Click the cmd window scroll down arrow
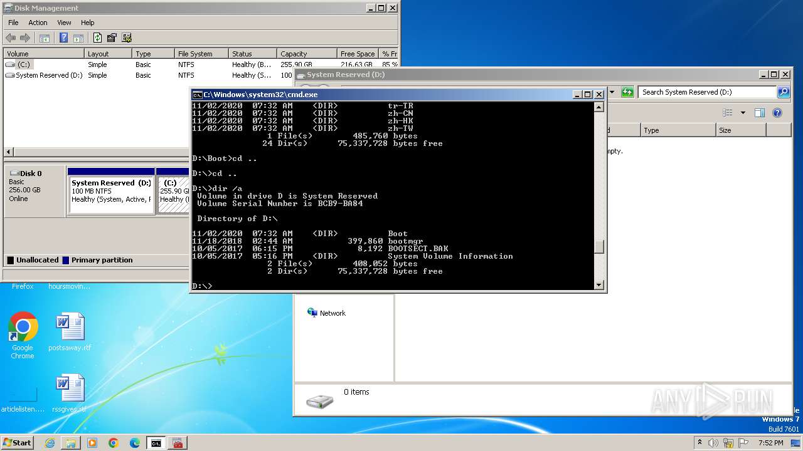Image resolution: width=803 pixels, height=451 pixels. tap(598, 285)
